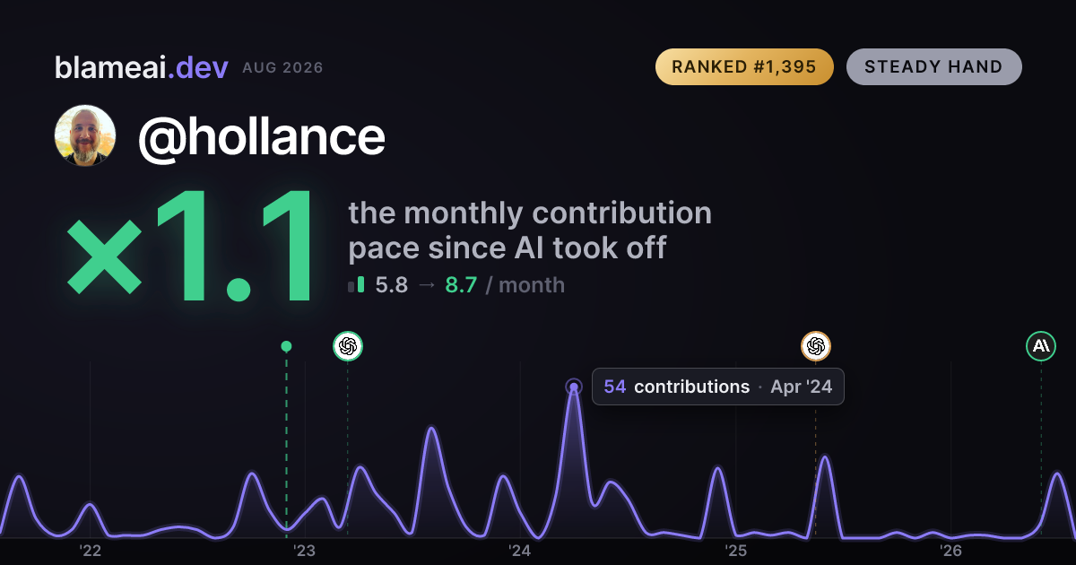The image size is (1076, 565).
Task: Click the STEADY HAND badge
Action: point(933,66)
